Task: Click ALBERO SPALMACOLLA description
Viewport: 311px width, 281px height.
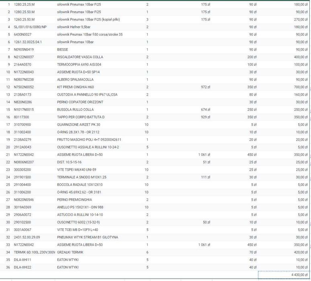Action: 75,79
